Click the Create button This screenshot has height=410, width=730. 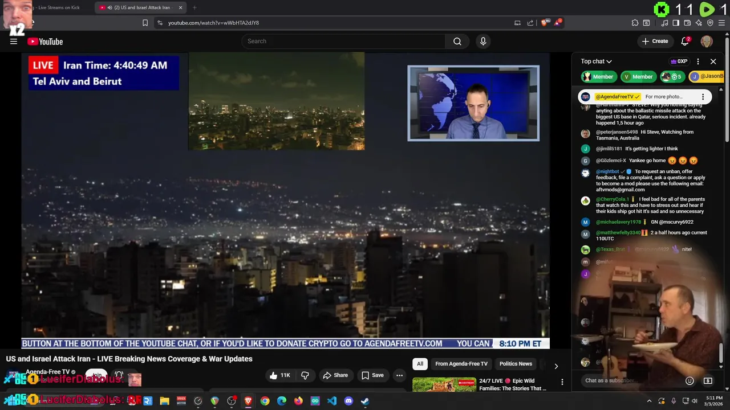pos(655,41)
